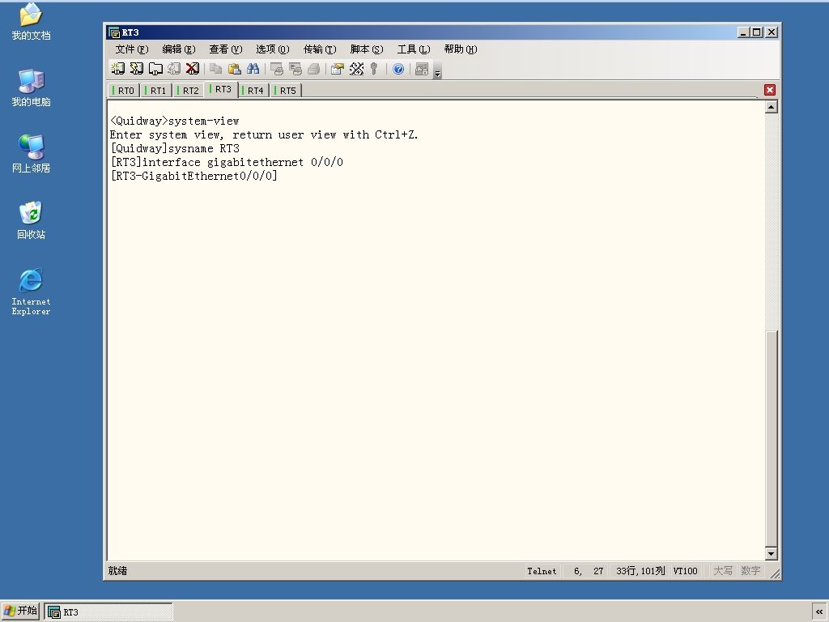The height and width of the screenshot is (622, 829).
Task: Open the 查看(V) menu
Action: click(226, 49)
